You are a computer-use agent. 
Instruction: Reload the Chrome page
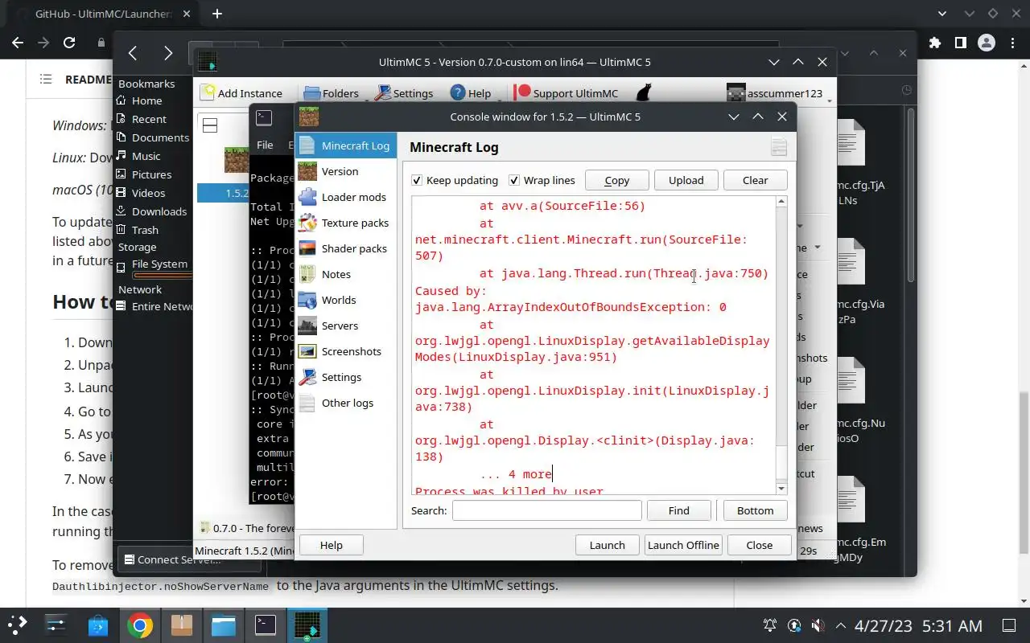[69, 43]
